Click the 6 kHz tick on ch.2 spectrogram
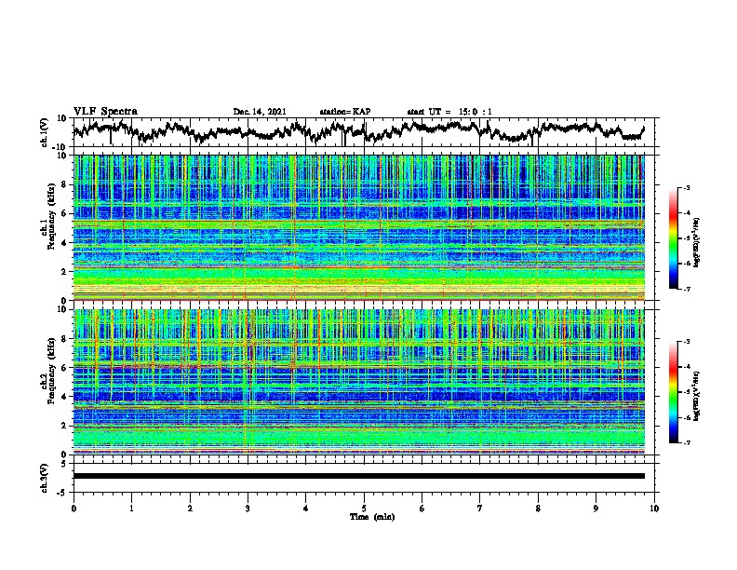The image size is (737, 570). (65, 368)
